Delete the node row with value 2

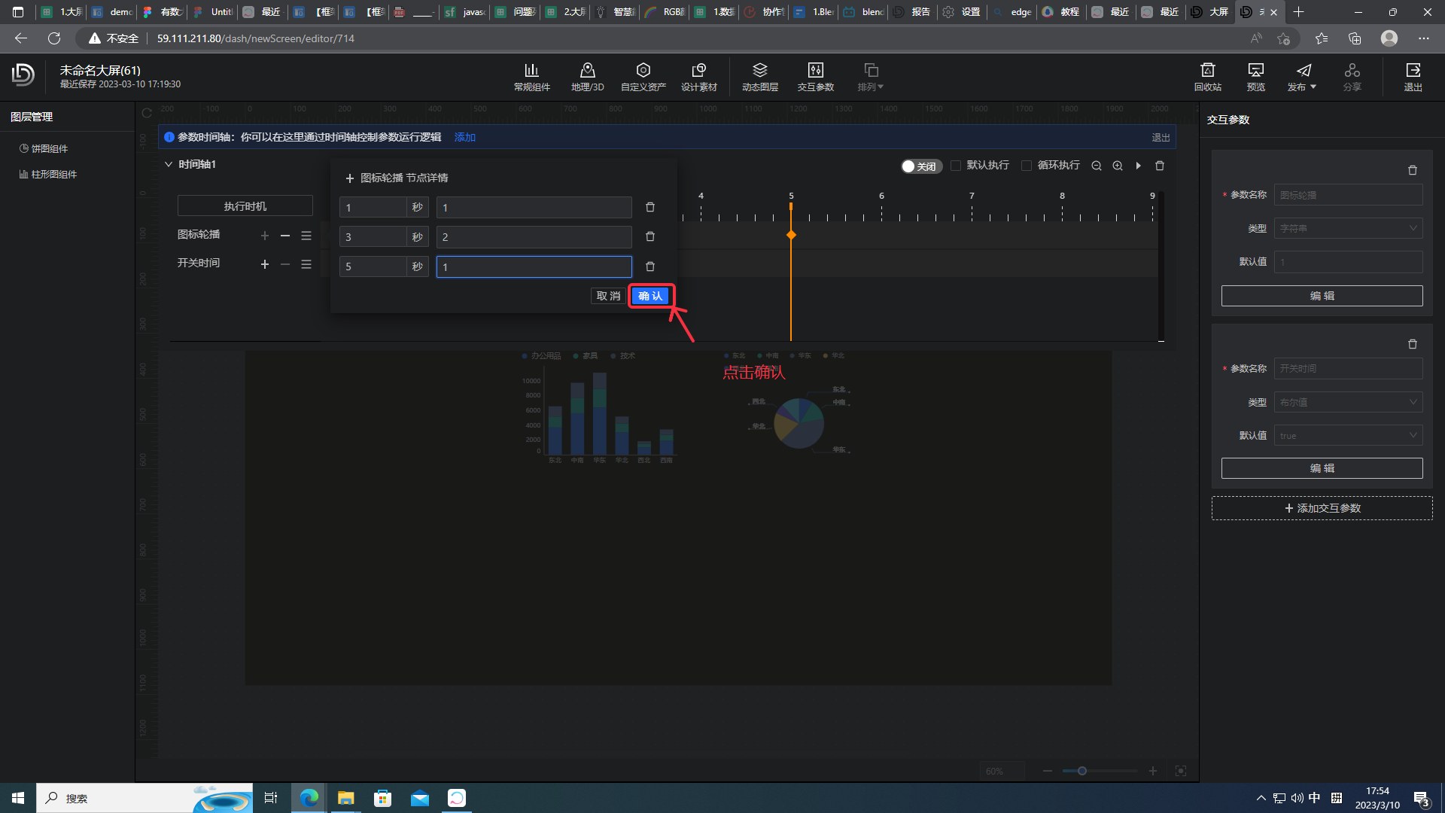coord(650,236)
